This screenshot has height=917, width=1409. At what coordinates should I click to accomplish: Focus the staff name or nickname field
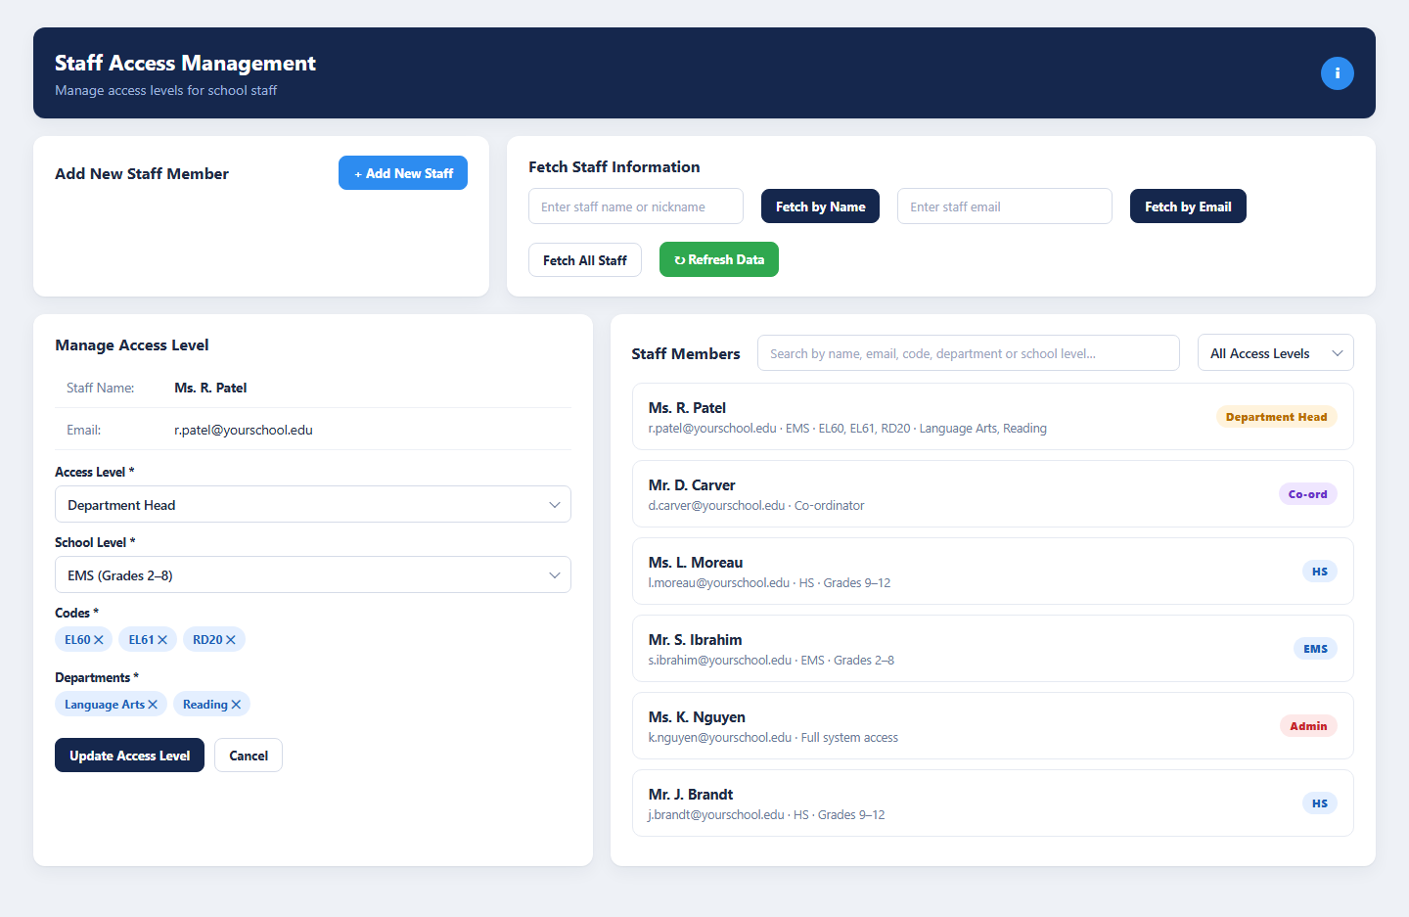636,206
